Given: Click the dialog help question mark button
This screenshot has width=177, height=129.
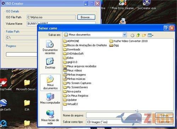Looking at the screenshot, I should [x=166, y=28].
